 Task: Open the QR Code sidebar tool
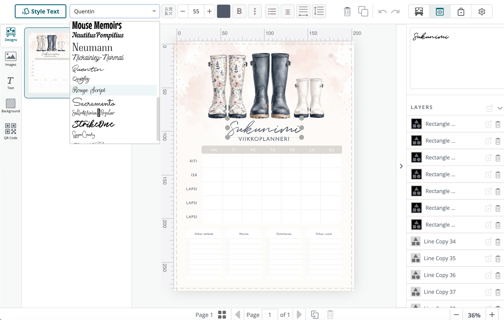11,131
